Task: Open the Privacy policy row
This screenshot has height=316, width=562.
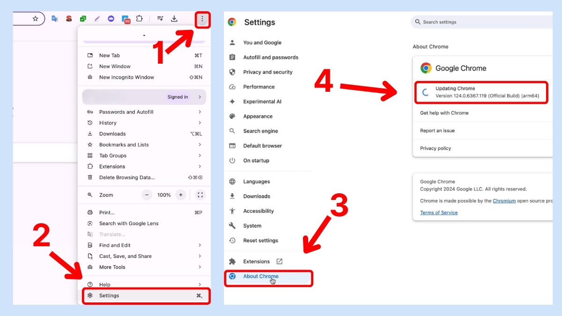Action: click(x=483, y=148)
